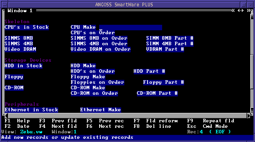
Task: Select SIMMS 4MB on Order field
Action: [x=99, y=44]
